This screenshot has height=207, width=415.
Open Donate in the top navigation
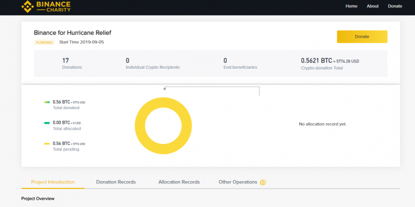(395, 6)
